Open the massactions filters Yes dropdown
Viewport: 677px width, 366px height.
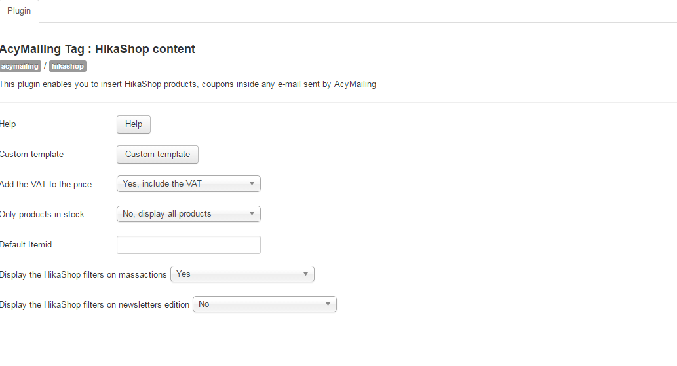[242, 274]
